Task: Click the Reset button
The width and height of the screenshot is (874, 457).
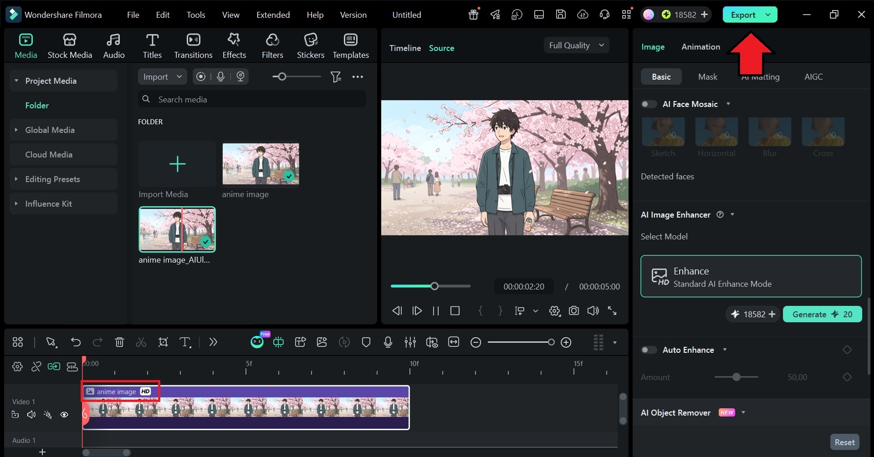Action: pos(844,442)
